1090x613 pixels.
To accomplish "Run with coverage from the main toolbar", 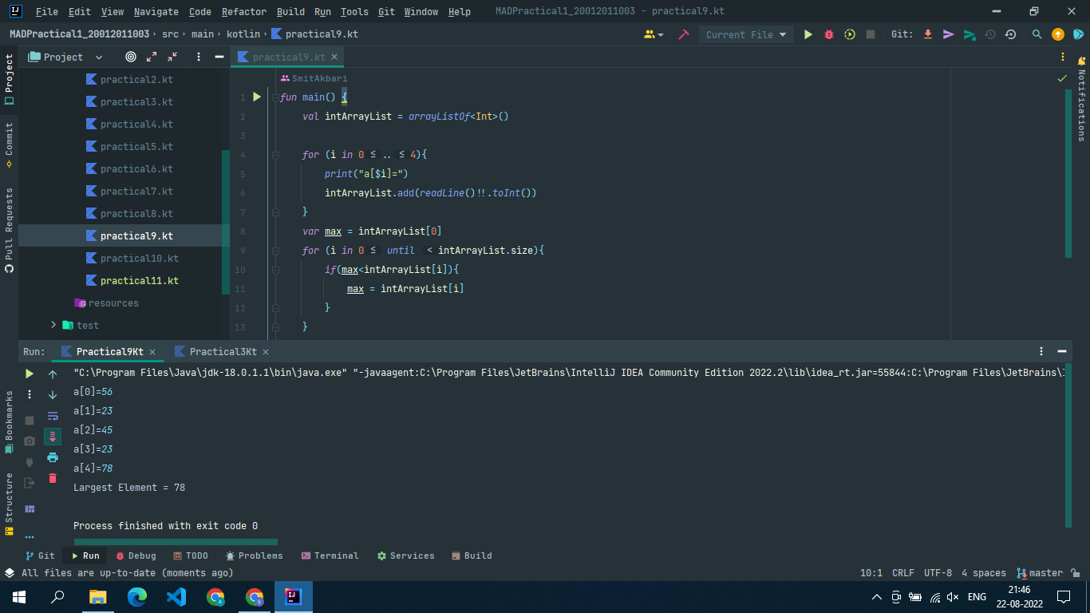I will pyautogui.click(x=850, y=34).
